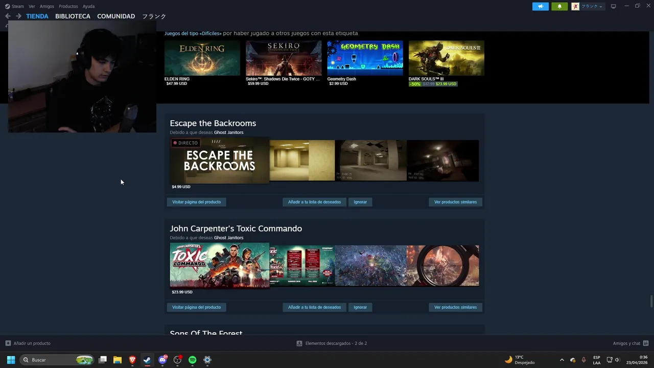Open Ghost Janitors link under Escape the Backrooms
The image size is (654, 368).
(x=228, y=132)
